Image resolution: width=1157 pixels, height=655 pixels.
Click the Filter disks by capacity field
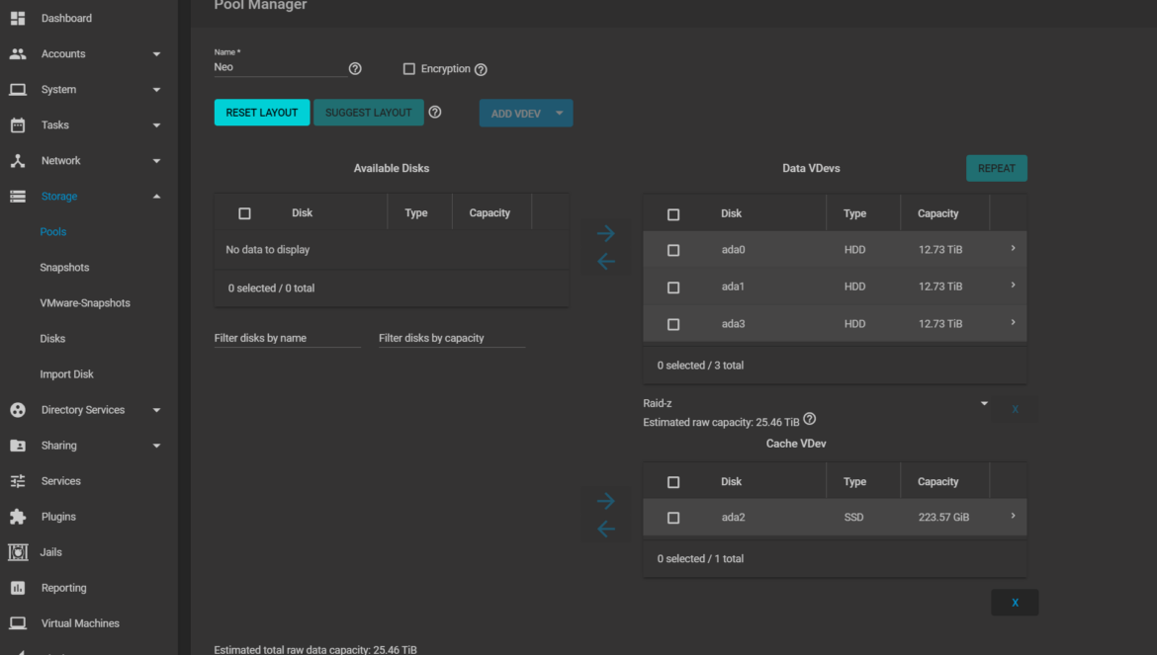[452, 338]
